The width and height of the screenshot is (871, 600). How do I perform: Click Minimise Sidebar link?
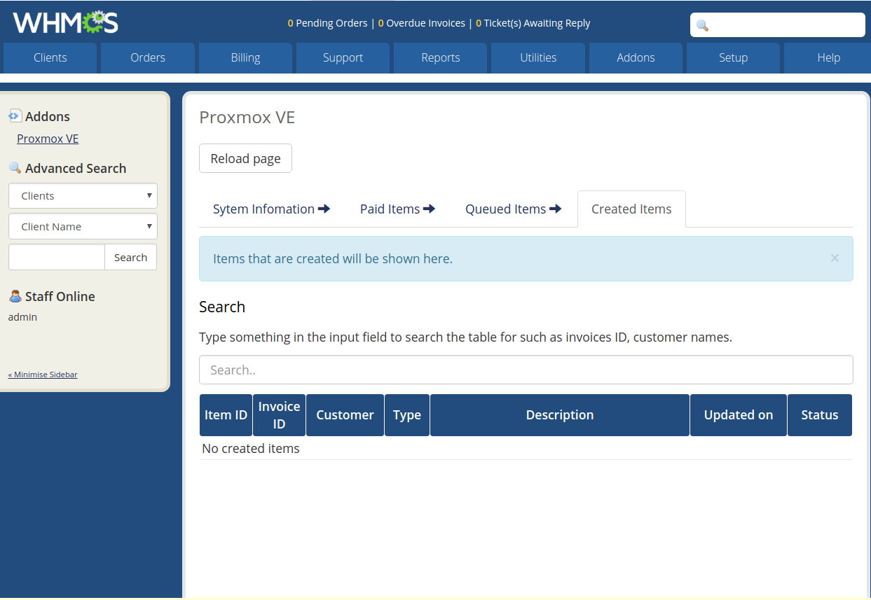[43, 375]
